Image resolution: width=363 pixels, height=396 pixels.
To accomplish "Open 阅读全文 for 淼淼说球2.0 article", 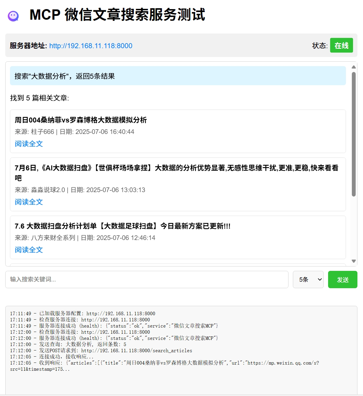I will point(29,202).
